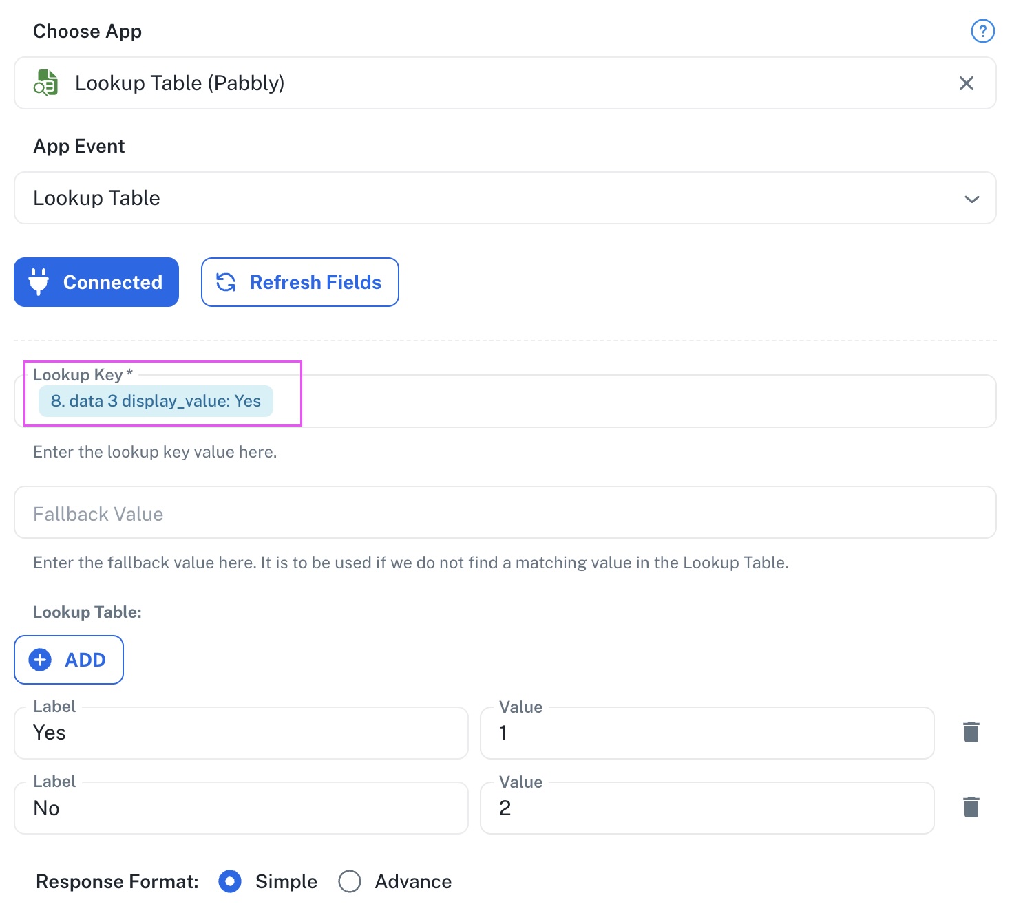This screenshot has height=915, width=1012.
Task: Click the plug icon on Connected
Action: point(39,282)
